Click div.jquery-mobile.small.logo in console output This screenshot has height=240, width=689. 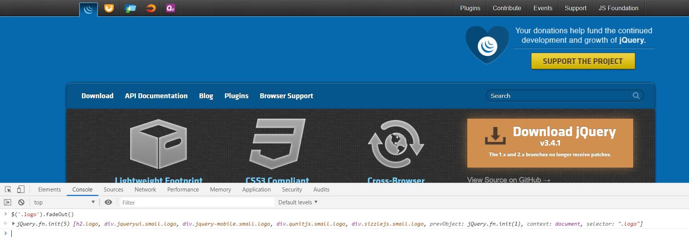[226, 224]
